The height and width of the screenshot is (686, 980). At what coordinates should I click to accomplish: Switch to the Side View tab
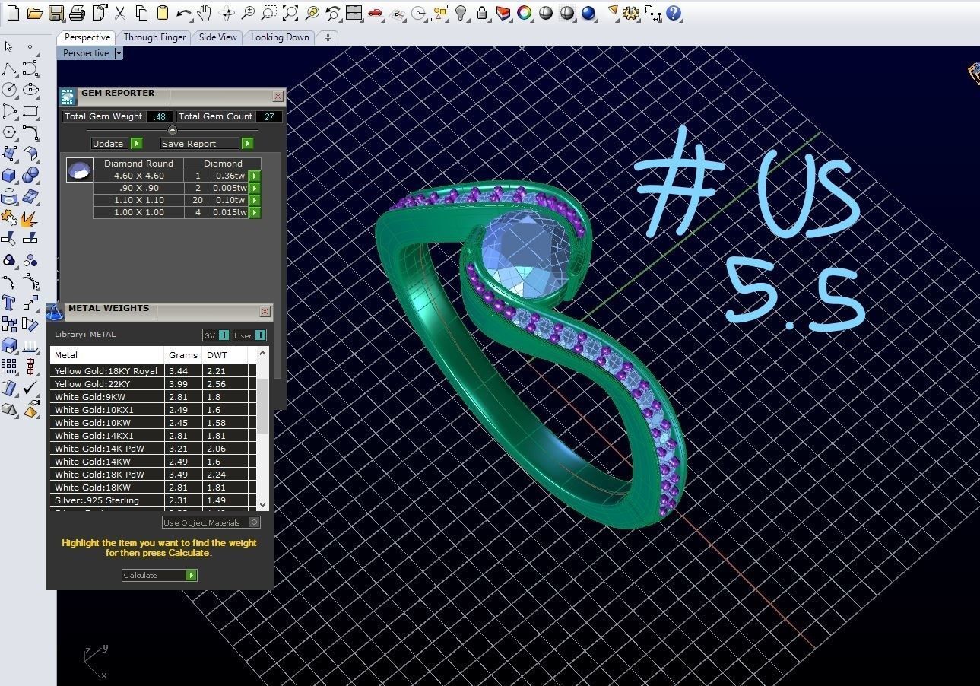[217, 37]
